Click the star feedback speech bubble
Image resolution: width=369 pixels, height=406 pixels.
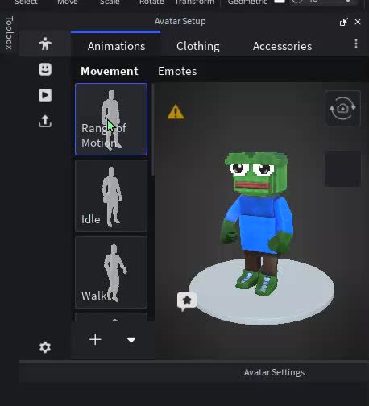(187, 301)
